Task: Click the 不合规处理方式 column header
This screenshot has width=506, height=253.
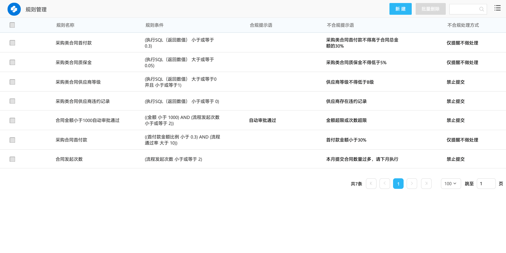Action: point(463,25)
